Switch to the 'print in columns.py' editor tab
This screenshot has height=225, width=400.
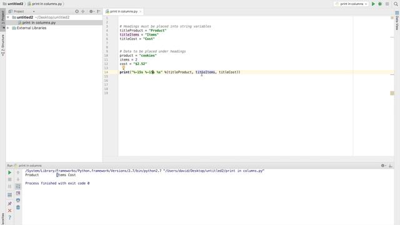point(124,11)
